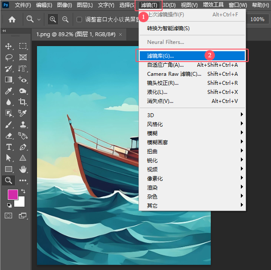This screenshot has height=270, width=271.
Task: Open the 图像(I) menu
Action: [x=65, y=5]
